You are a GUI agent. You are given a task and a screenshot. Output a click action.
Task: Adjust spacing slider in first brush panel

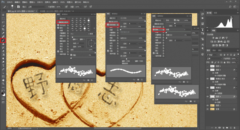point(71,58)
